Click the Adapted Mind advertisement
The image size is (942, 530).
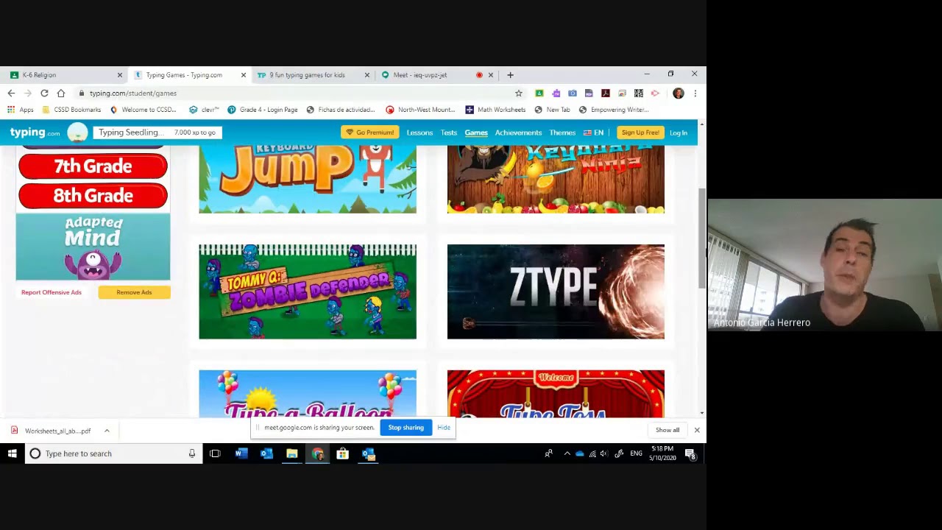pyautogui.click(x=93, y=247)
